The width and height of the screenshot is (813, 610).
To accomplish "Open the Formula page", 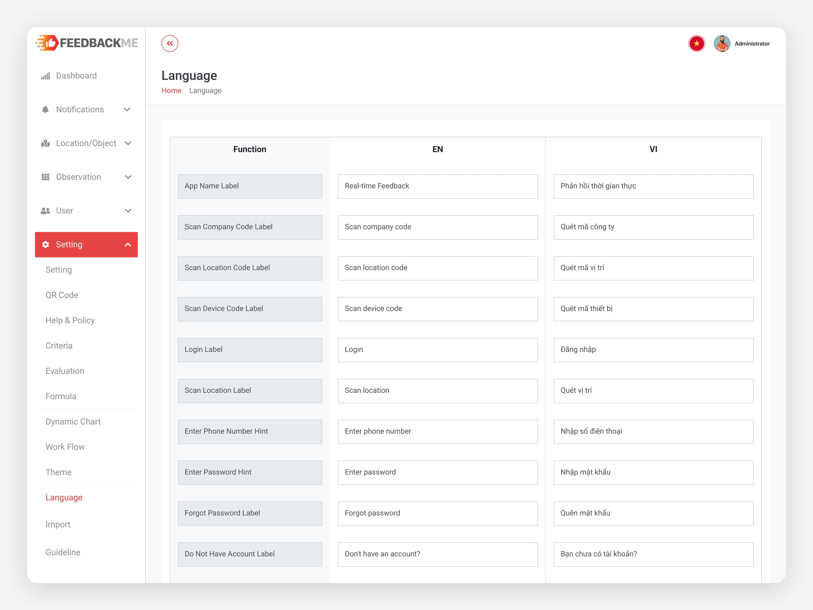I will 86,396.
